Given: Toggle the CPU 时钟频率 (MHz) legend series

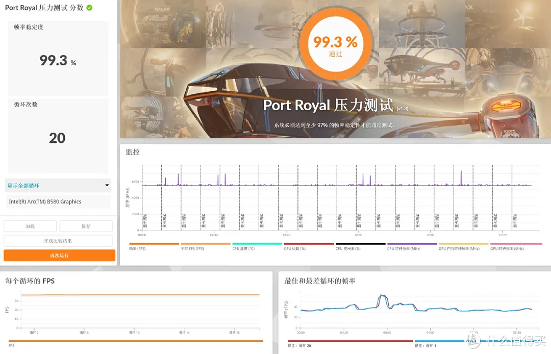Looking at the screenshot, I should (412, 246).
